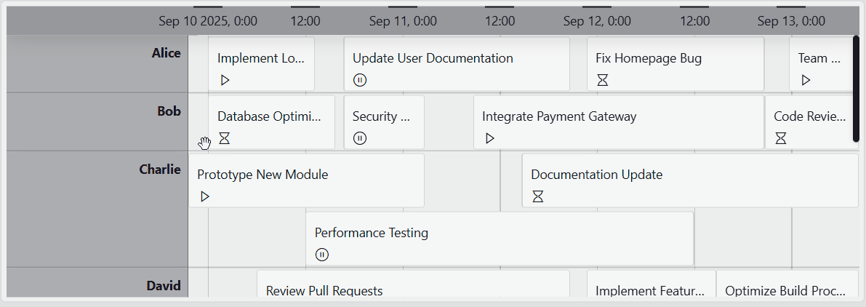Screen dimensions: 866x307
Task: Click play icon on Integrate Payment Gateway
Action: [x=489, y=138]
